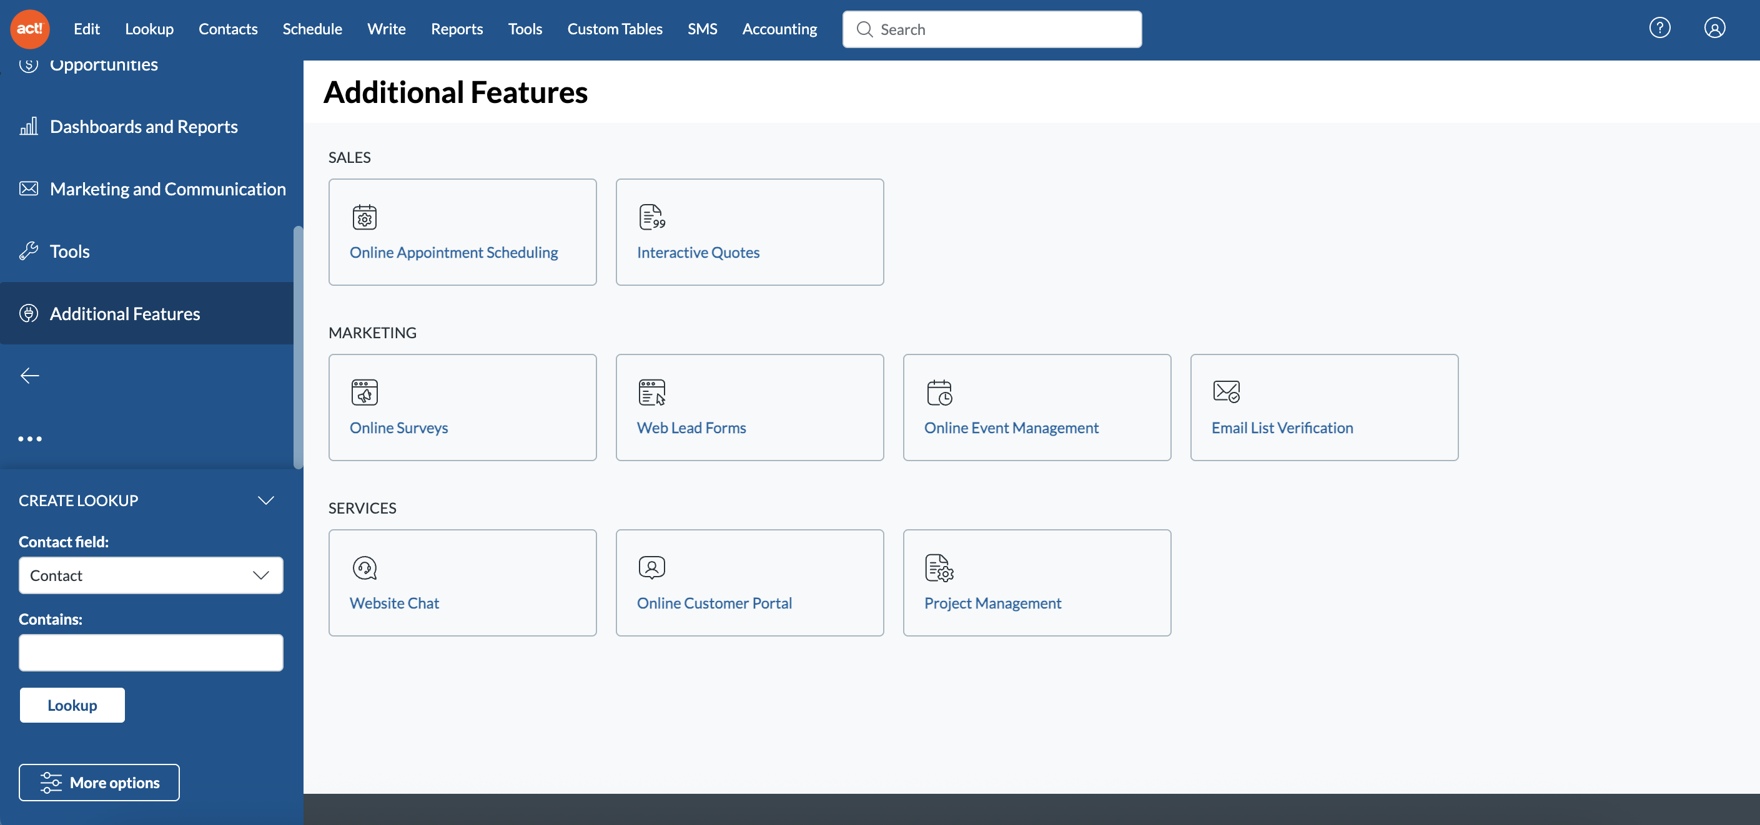
Task: Open the Contact field dropdown
Action: coord(151,575)
